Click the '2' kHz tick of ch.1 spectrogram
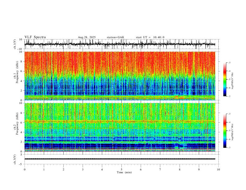 (x=22, y=91)
